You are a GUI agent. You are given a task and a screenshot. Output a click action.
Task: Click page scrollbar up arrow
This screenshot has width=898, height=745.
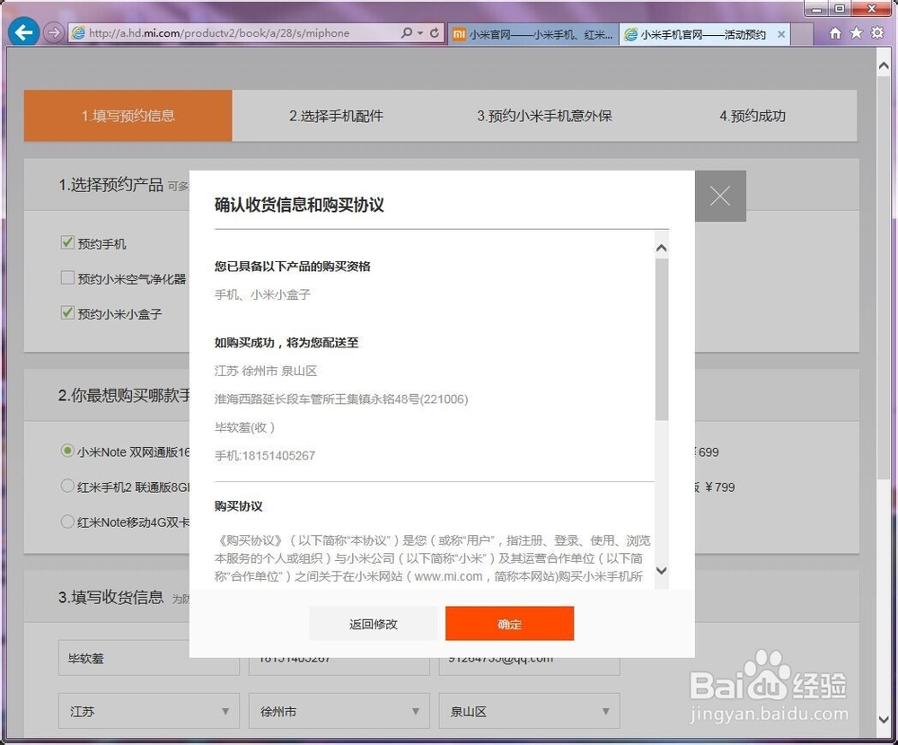(x=884, y=66)
